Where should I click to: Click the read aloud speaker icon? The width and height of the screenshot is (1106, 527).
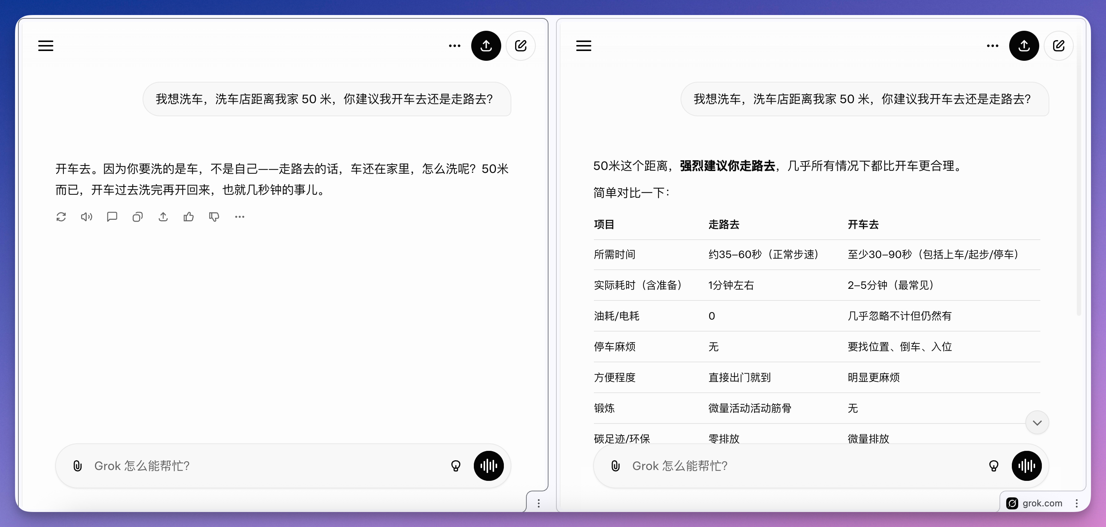click(86, 217)
